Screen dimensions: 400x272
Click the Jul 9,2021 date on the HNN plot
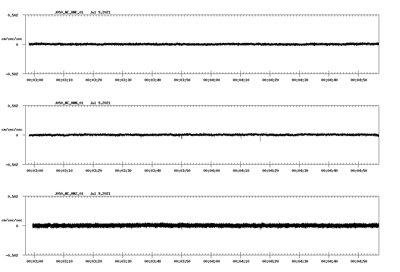point(101,103)
